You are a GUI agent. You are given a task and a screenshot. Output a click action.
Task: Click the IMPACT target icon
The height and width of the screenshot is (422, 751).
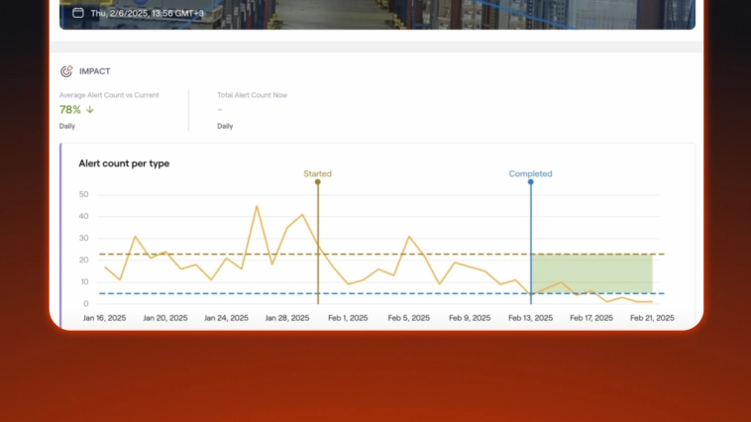click(x=66, y=71)
